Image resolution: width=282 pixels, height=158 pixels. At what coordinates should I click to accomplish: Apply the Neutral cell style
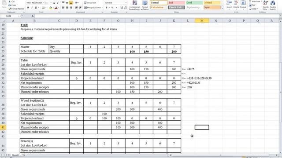(212, 3)
